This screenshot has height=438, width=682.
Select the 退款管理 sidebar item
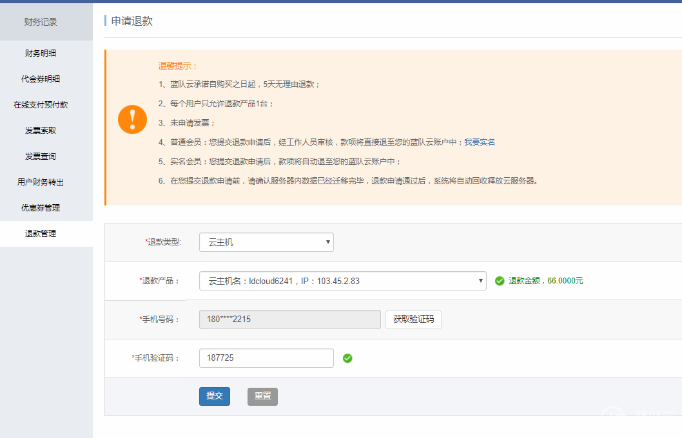(x=41, y=234)
